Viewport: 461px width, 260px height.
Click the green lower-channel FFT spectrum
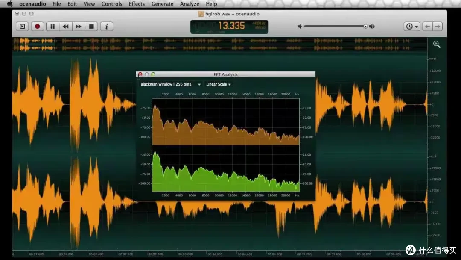tap(225, 168)
